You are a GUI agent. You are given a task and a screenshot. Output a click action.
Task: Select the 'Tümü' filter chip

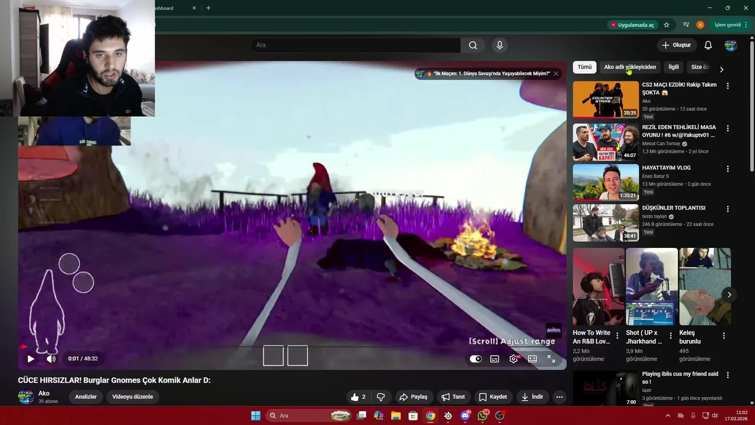pyautogui.click(x=585, y=67)
